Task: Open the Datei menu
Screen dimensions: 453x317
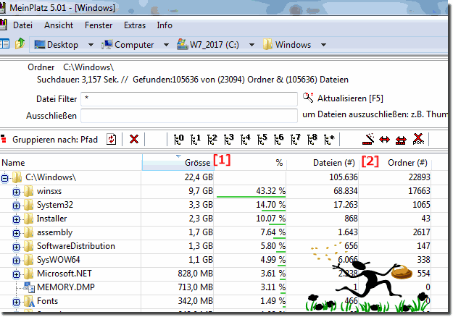Action: [x=22, y=25]
